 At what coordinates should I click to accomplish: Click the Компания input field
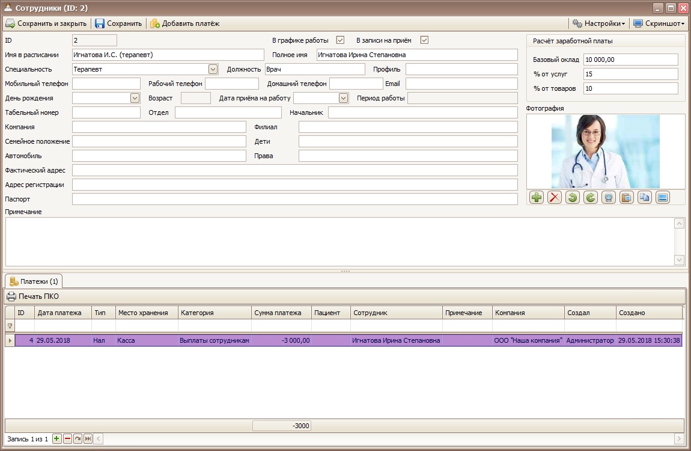point(159,127)
